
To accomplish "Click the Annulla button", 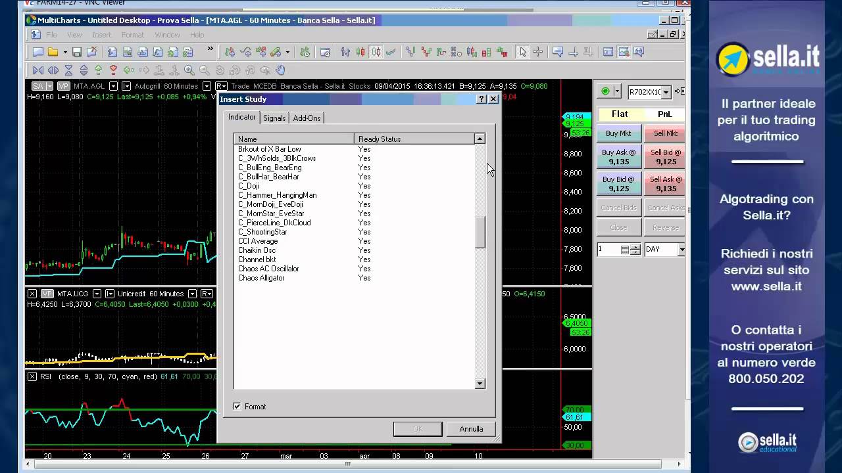I will coord(471,429).
